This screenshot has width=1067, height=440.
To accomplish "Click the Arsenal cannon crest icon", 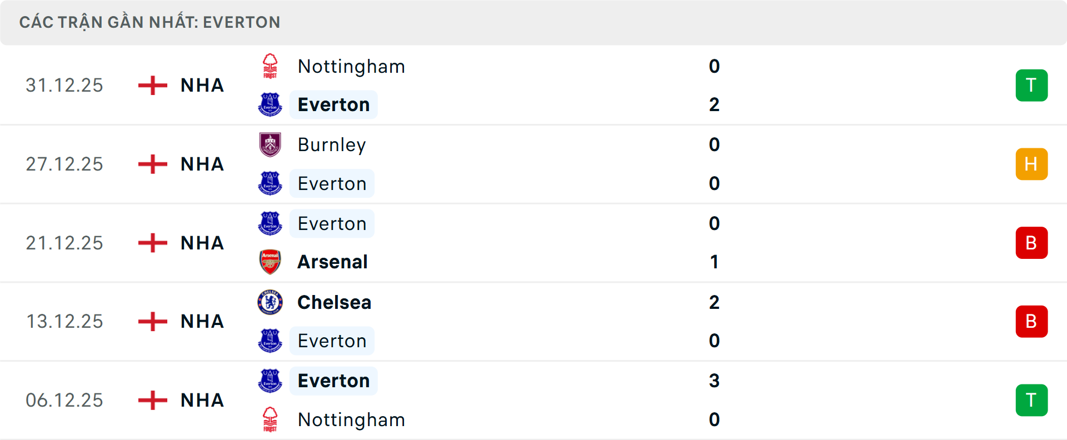I will (x=271, y=262).
